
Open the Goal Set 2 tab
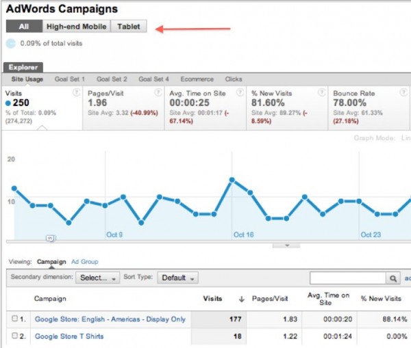click(112, 79)
